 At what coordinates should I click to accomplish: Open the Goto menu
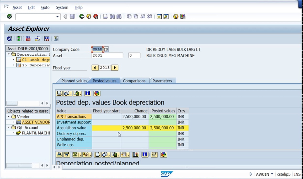click(45, 7)
